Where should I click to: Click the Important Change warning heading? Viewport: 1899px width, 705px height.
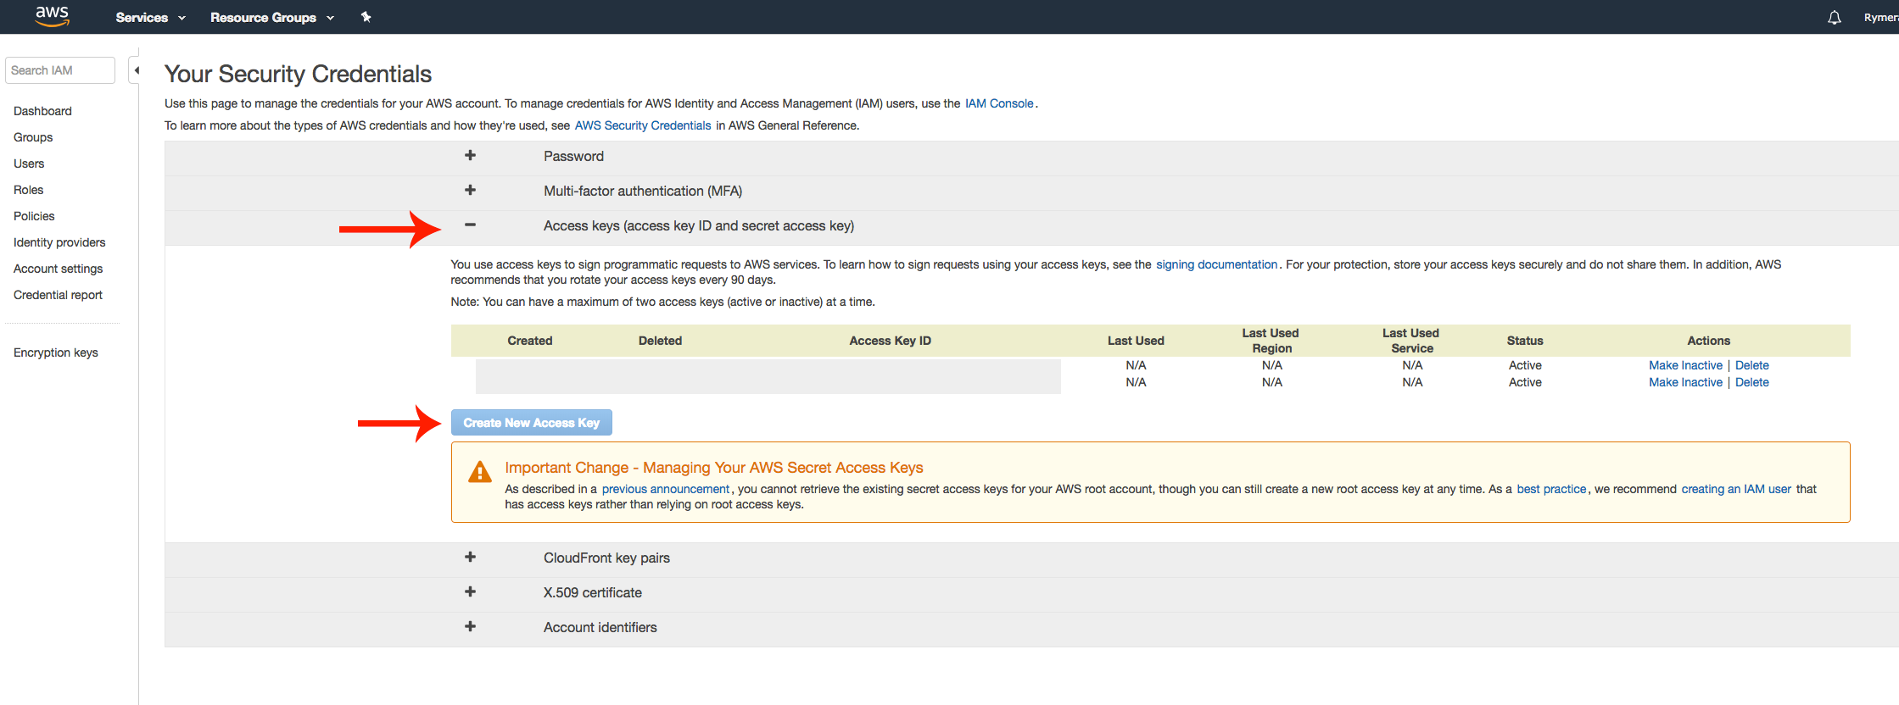(714, 468)
